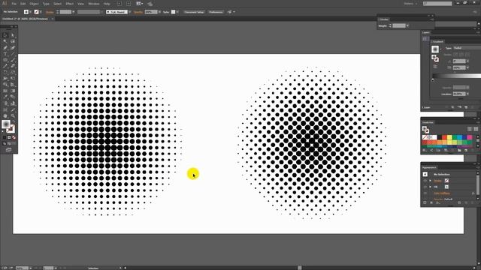Select the Column Graph tool
The image size is (481, 270).
13,103
